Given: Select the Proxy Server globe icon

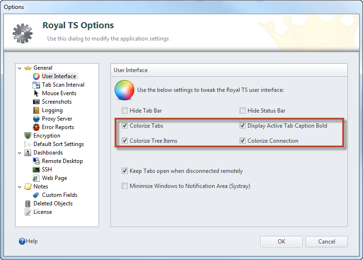Looking at the screenshot, I should (36, 119).
